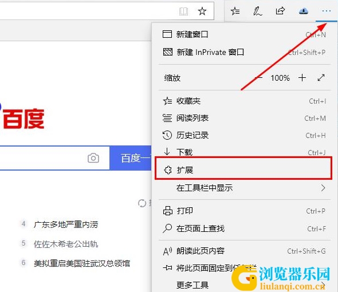Image resolution: width=338 pixels, height=292 pixels.
Task: Open the 广东多地严重内涝 news link
Action: (66, 224)
